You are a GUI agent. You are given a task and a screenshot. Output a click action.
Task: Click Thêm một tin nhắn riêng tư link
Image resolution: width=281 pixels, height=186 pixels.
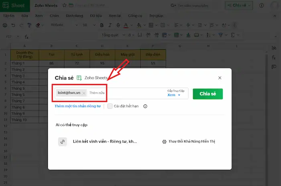(77, 106)
